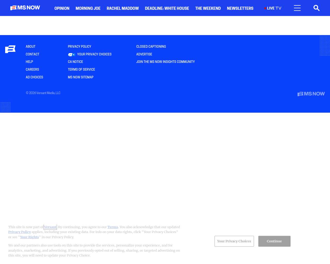Watch Live TV from the header

273,8
